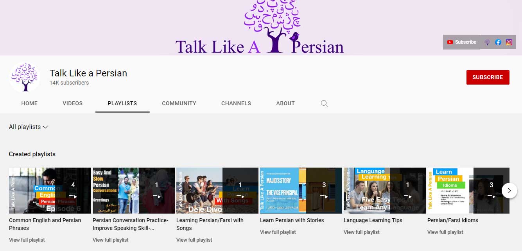
Task: Open the Facebook icon in banner
Action: (498, 42)
